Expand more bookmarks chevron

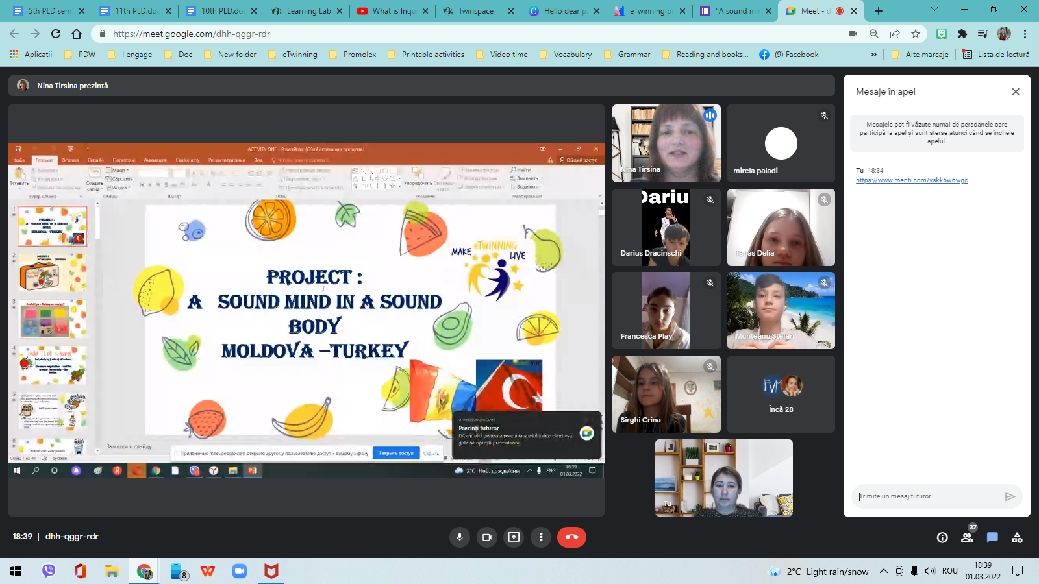[x=874, y=55]
